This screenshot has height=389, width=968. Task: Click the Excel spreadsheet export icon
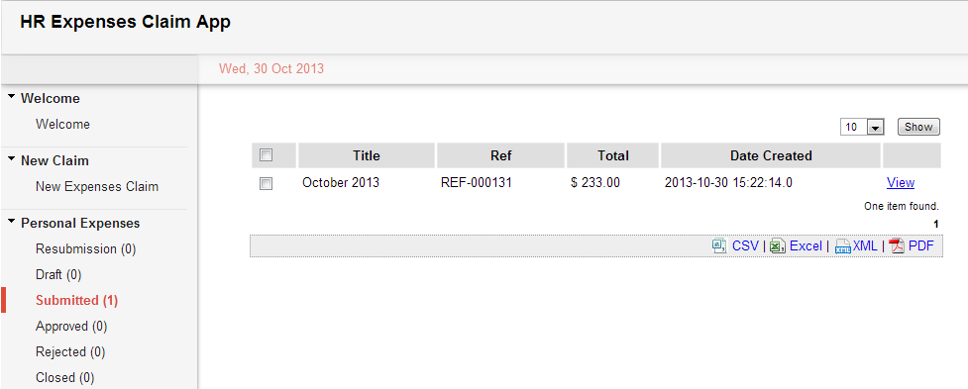[x=777, y=246]
